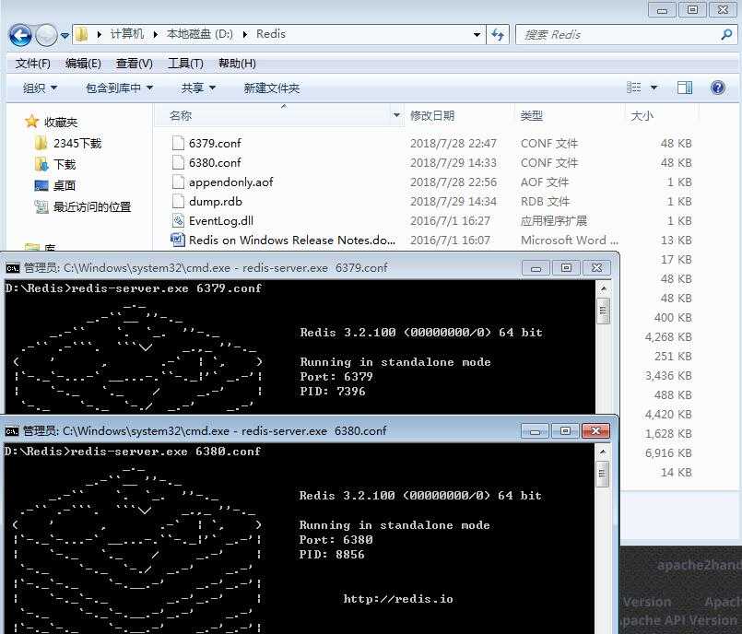Screen dimensions: 742x634
Task: Select the EventLog.dll file icon
Action: coord(178,220)
